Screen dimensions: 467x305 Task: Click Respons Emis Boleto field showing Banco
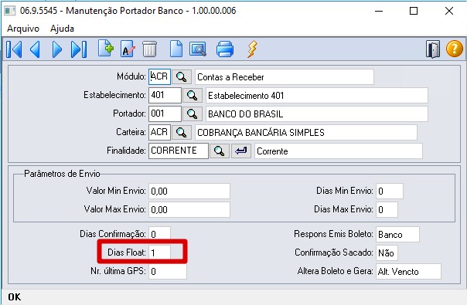coord(397,235)
